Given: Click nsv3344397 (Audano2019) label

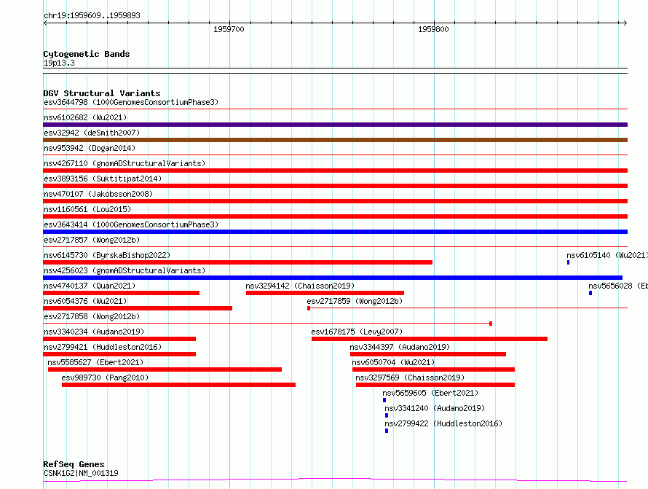Looking at the screenshot, I should [400, 347].
